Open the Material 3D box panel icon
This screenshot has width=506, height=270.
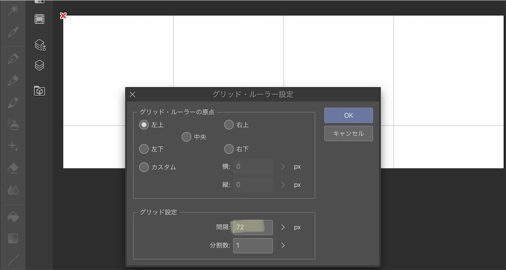(40, 91)
